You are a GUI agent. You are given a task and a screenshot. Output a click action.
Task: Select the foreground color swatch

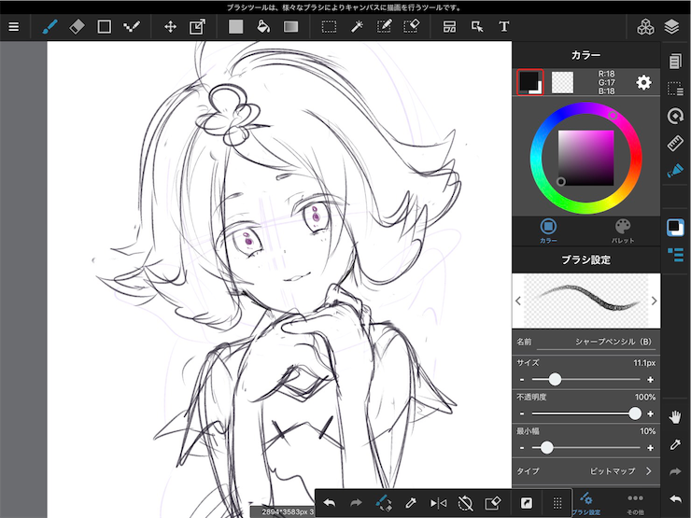(530, 82)
